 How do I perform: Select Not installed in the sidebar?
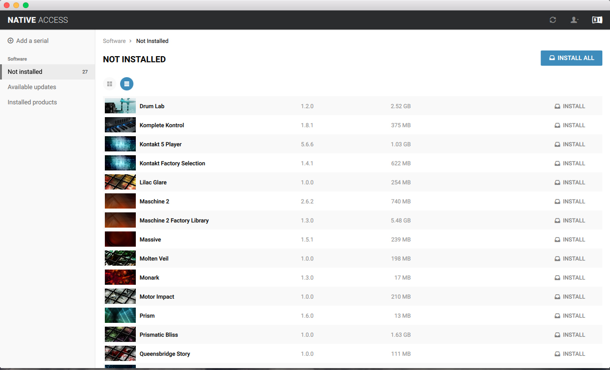25,72
